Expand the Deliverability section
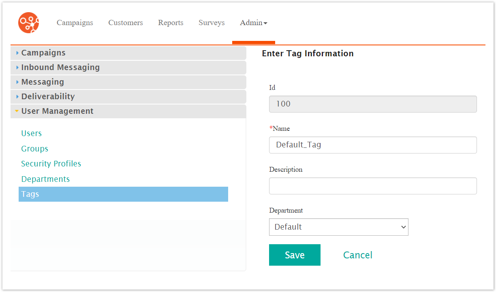 (x=48, y=96)
